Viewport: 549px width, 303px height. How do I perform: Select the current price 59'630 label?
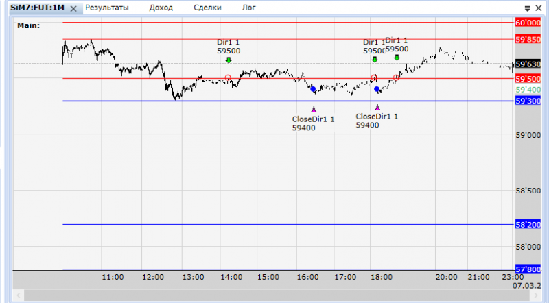click(528, 64)
